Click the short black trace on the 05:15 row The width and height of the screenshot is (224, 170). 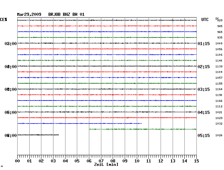tap(38, 135)
